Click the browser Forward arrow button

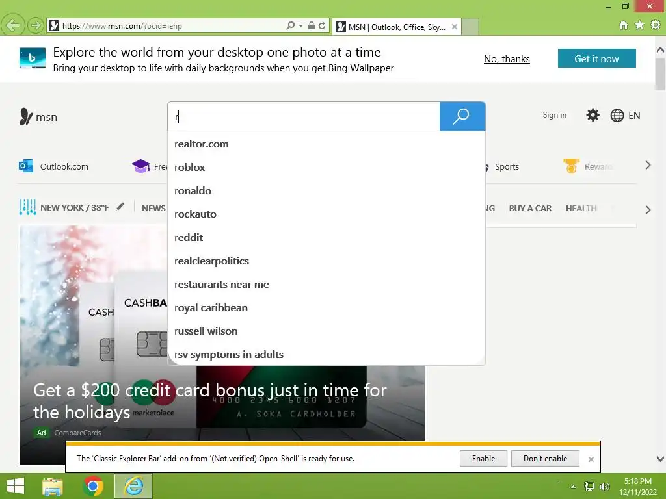[x=35, y=25]
